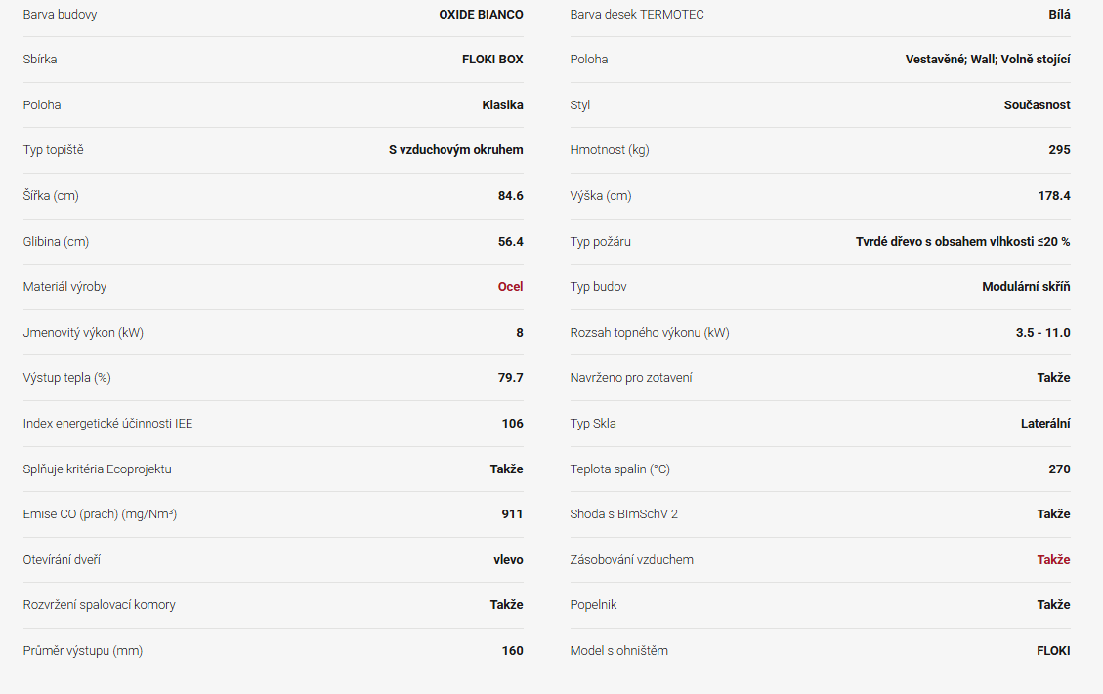1103x694 pixels.
Task: Click the weight value 295
Action: tap(1059, 150)
